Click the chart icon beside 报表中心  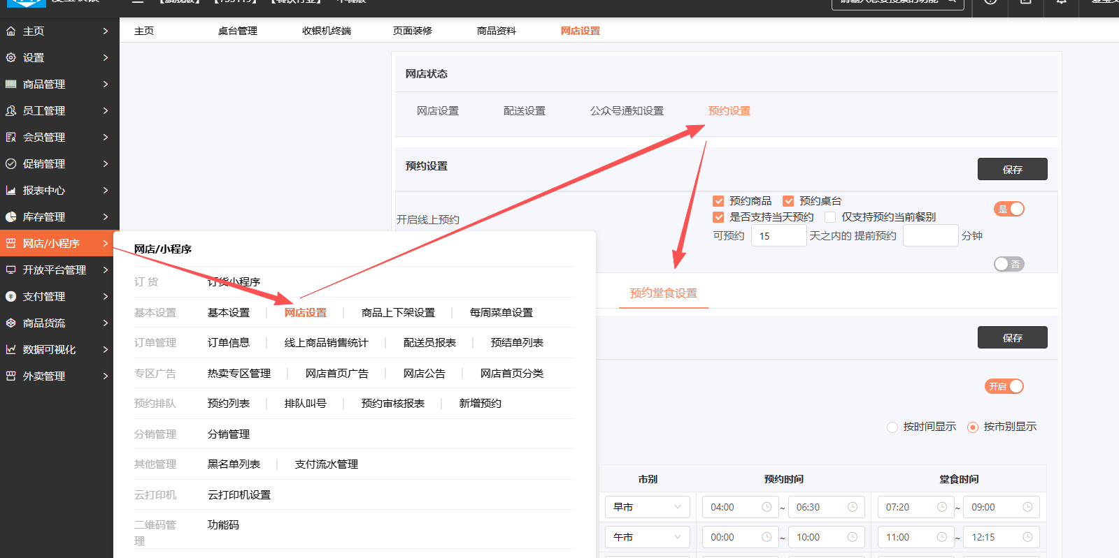click(x=10, y=191)
